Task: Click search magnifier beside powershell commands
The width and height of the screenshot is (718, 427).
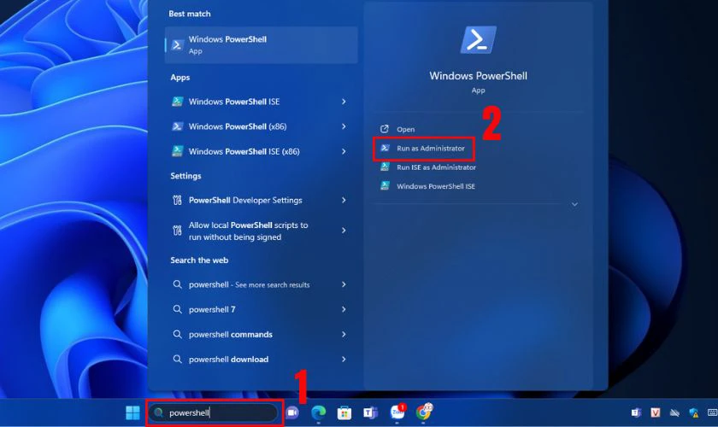Action: [177, 335]
